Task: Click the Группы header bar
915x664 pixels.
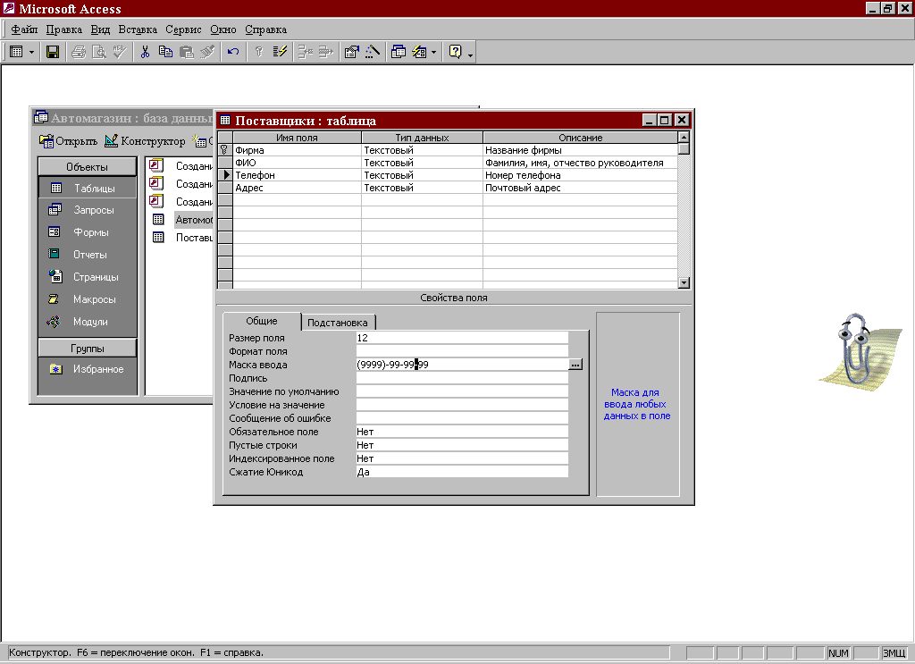Action: click(87, 348)
